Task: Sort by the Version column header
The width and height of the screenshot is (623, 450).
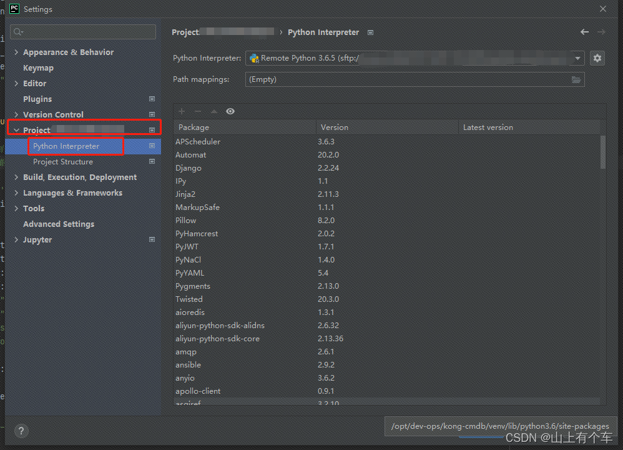Action: pos(388,127)
